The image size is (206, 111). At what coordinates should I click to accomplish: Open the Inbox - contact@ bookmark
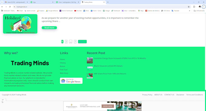[x=129, y=11]
